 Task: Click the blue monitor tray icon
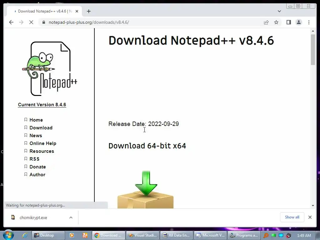pyautogui.click(x=281, y=235)
